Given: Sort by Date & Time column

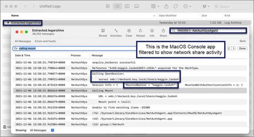Looking at the screenshot, I should pos(23,55).
